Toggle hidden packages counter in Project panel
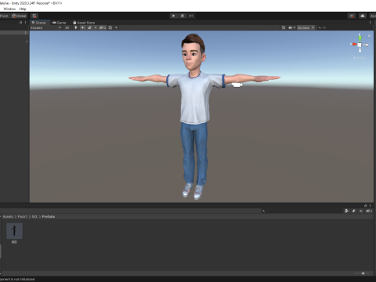The height and width of the screenshot is (282, 376). tap(369, 211)
